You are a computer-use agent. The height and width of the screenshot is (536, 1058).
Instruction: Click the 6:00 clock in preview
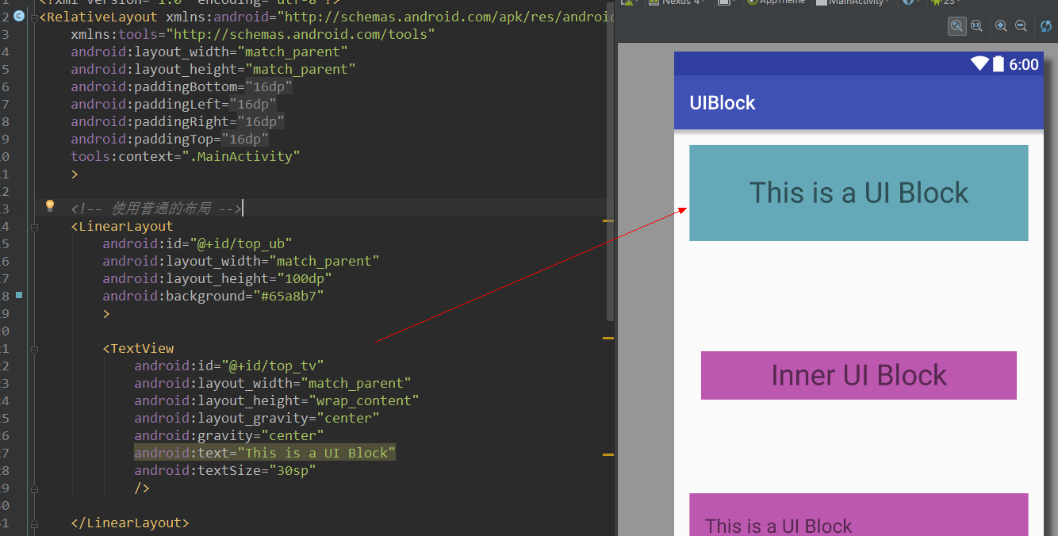(x=1024, y=65)
